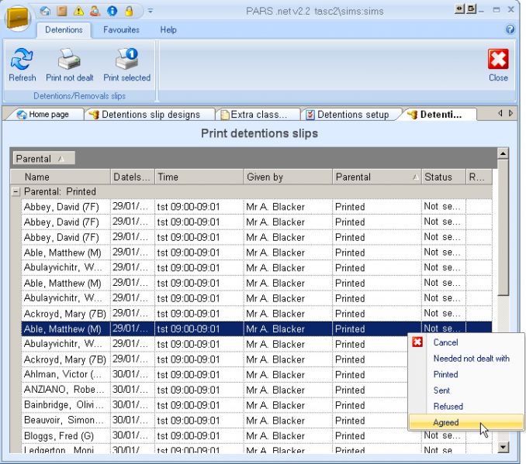Click the home icon in quick access toolbar
This screenshot has width=526, height=464.
point(45,11)
